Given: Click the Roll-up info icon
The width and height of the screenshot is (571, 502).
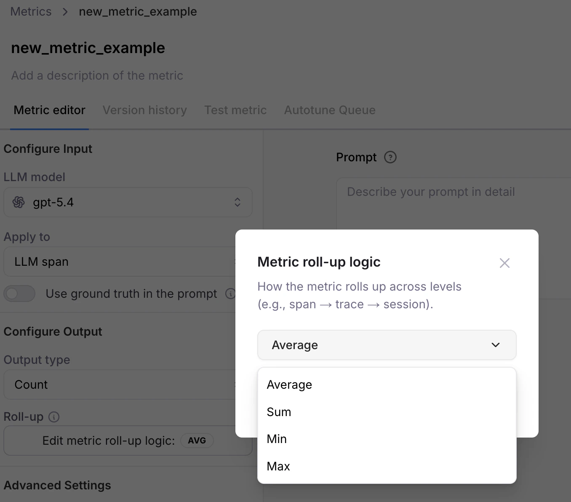Looking at the screenshot, I should 54,417.
